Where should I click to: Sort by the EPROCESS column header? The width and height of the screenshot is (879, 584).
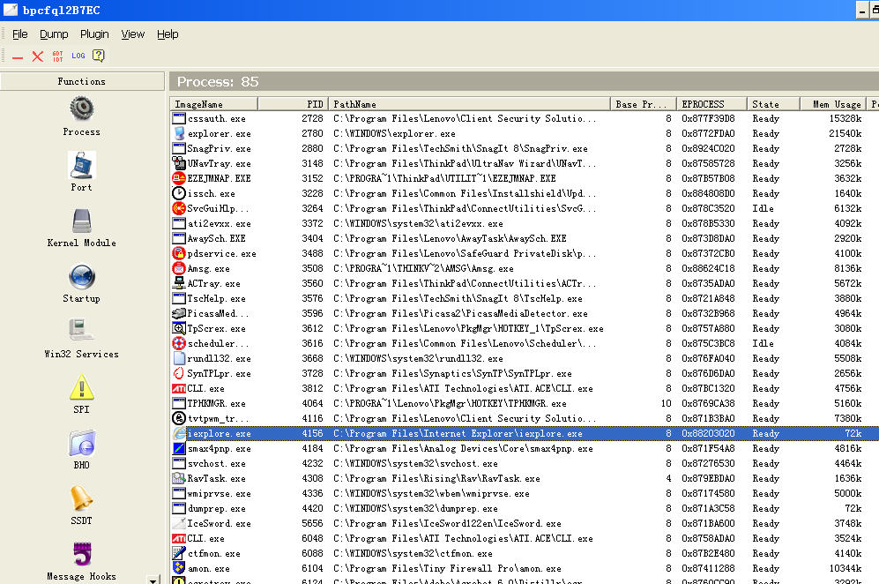coord(711,104)
